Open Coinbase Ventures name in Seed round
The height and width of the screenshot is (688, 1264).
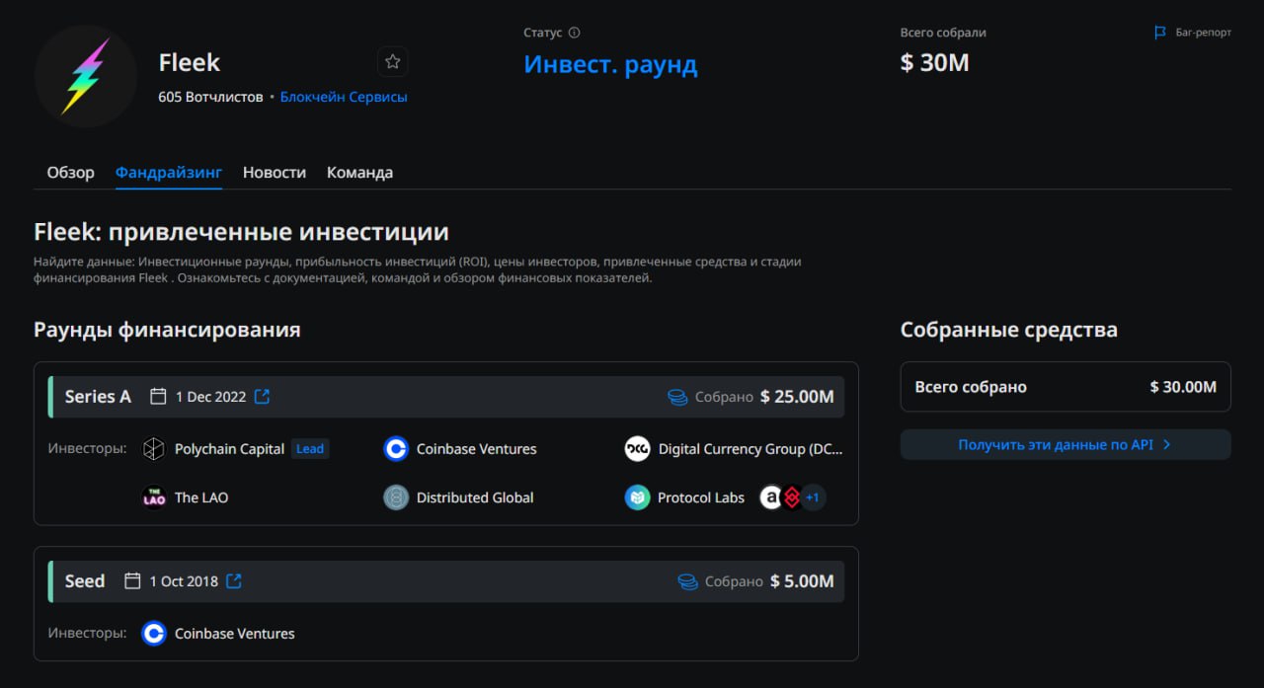point(235,634)
